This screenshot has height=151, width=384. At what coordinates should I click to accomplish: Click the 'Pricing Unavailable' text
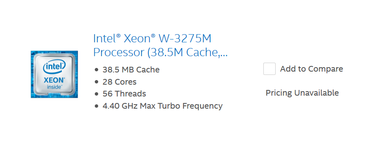coord(302,93)
